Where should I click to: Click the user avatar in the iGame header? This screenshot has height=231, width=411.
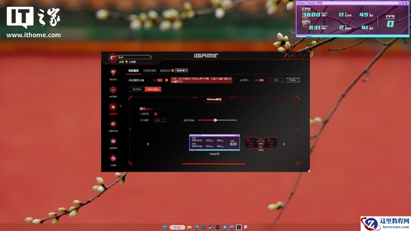(x=113, y=57)
